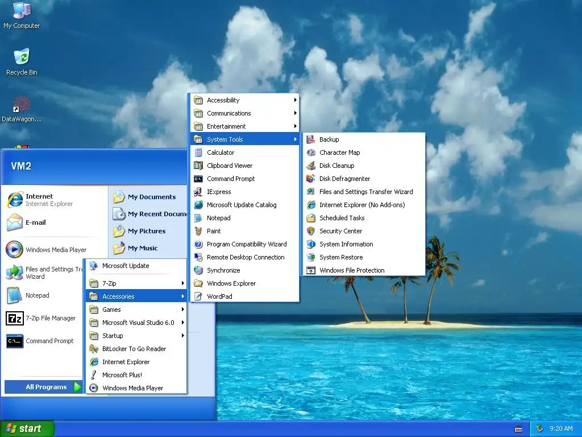Expand the Accessibility submenu arrow

[295, 100]
